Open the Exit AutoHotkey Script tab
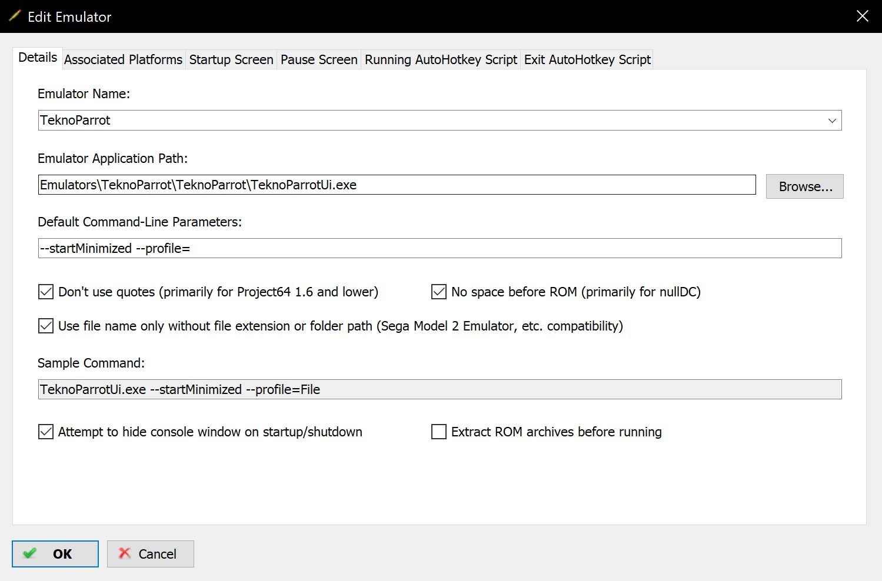 [587, 59]
